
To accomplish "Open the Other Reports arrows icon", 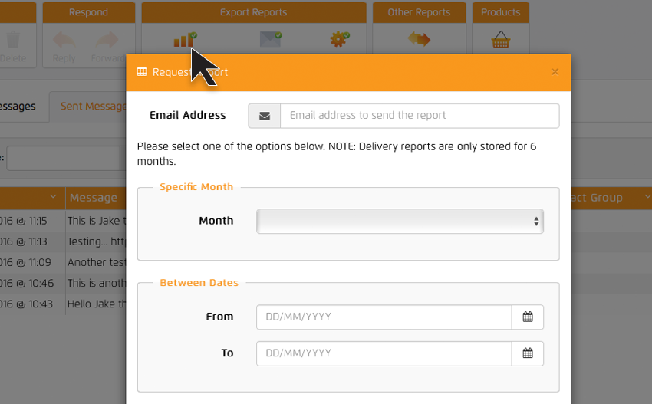I will [x=419, y=40].
